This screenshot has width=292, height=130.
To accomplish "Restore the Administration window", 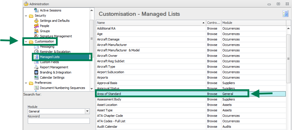I will 278,4.
